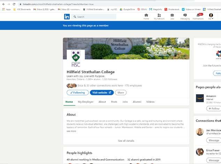This screenshot has width=221, height=164.
Task: Open Jan Morrison's profile name
Action: 213,130
